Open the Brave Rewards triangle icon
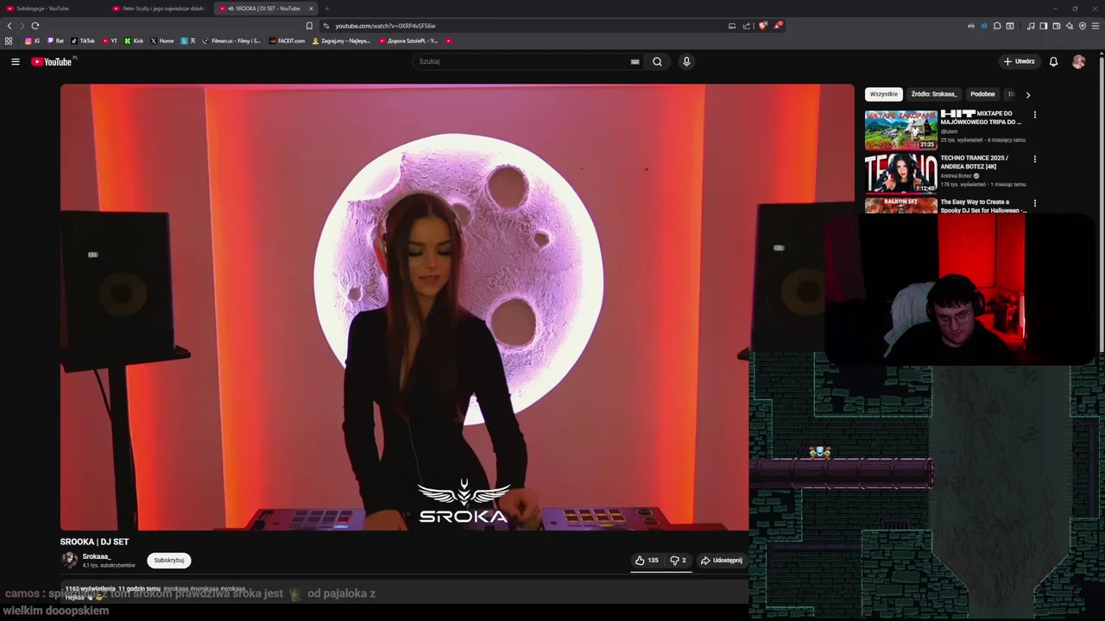This screenshot has height=621, width=1105. (777, 26)
